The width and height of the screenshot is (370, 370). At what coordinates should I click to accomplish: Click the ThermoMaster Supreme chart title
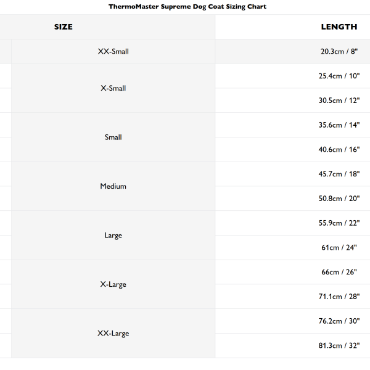pos(187,7)
